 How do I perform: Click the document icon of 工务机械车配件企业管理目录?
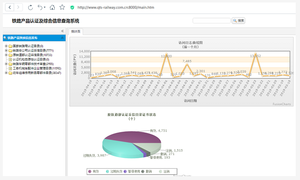click(x=10, y=68)
